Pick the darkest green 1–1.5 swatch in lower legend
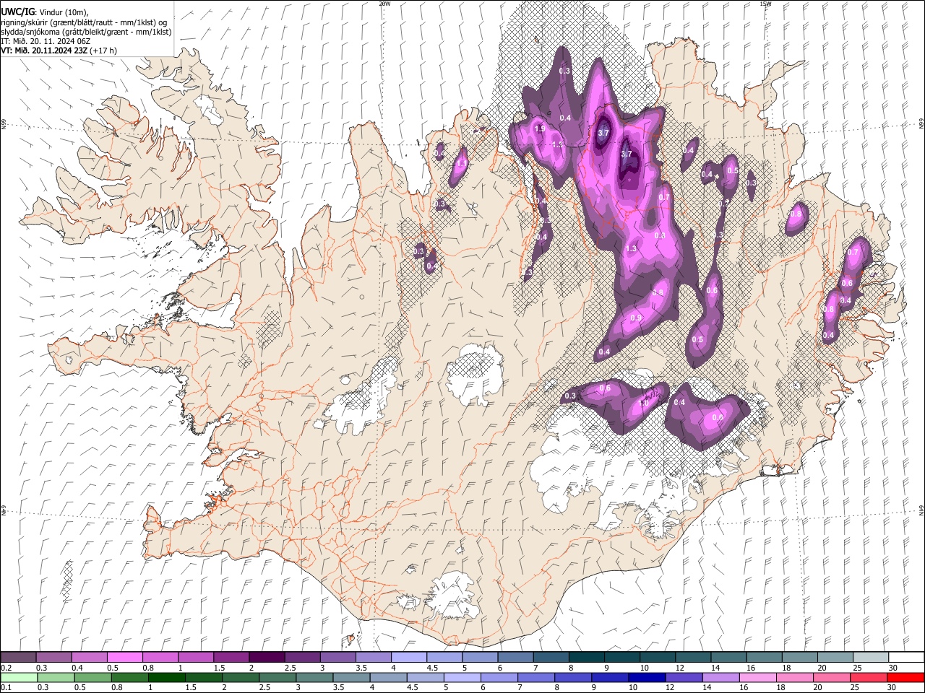This screenshot has width=925, height=693. coord(166,677)
